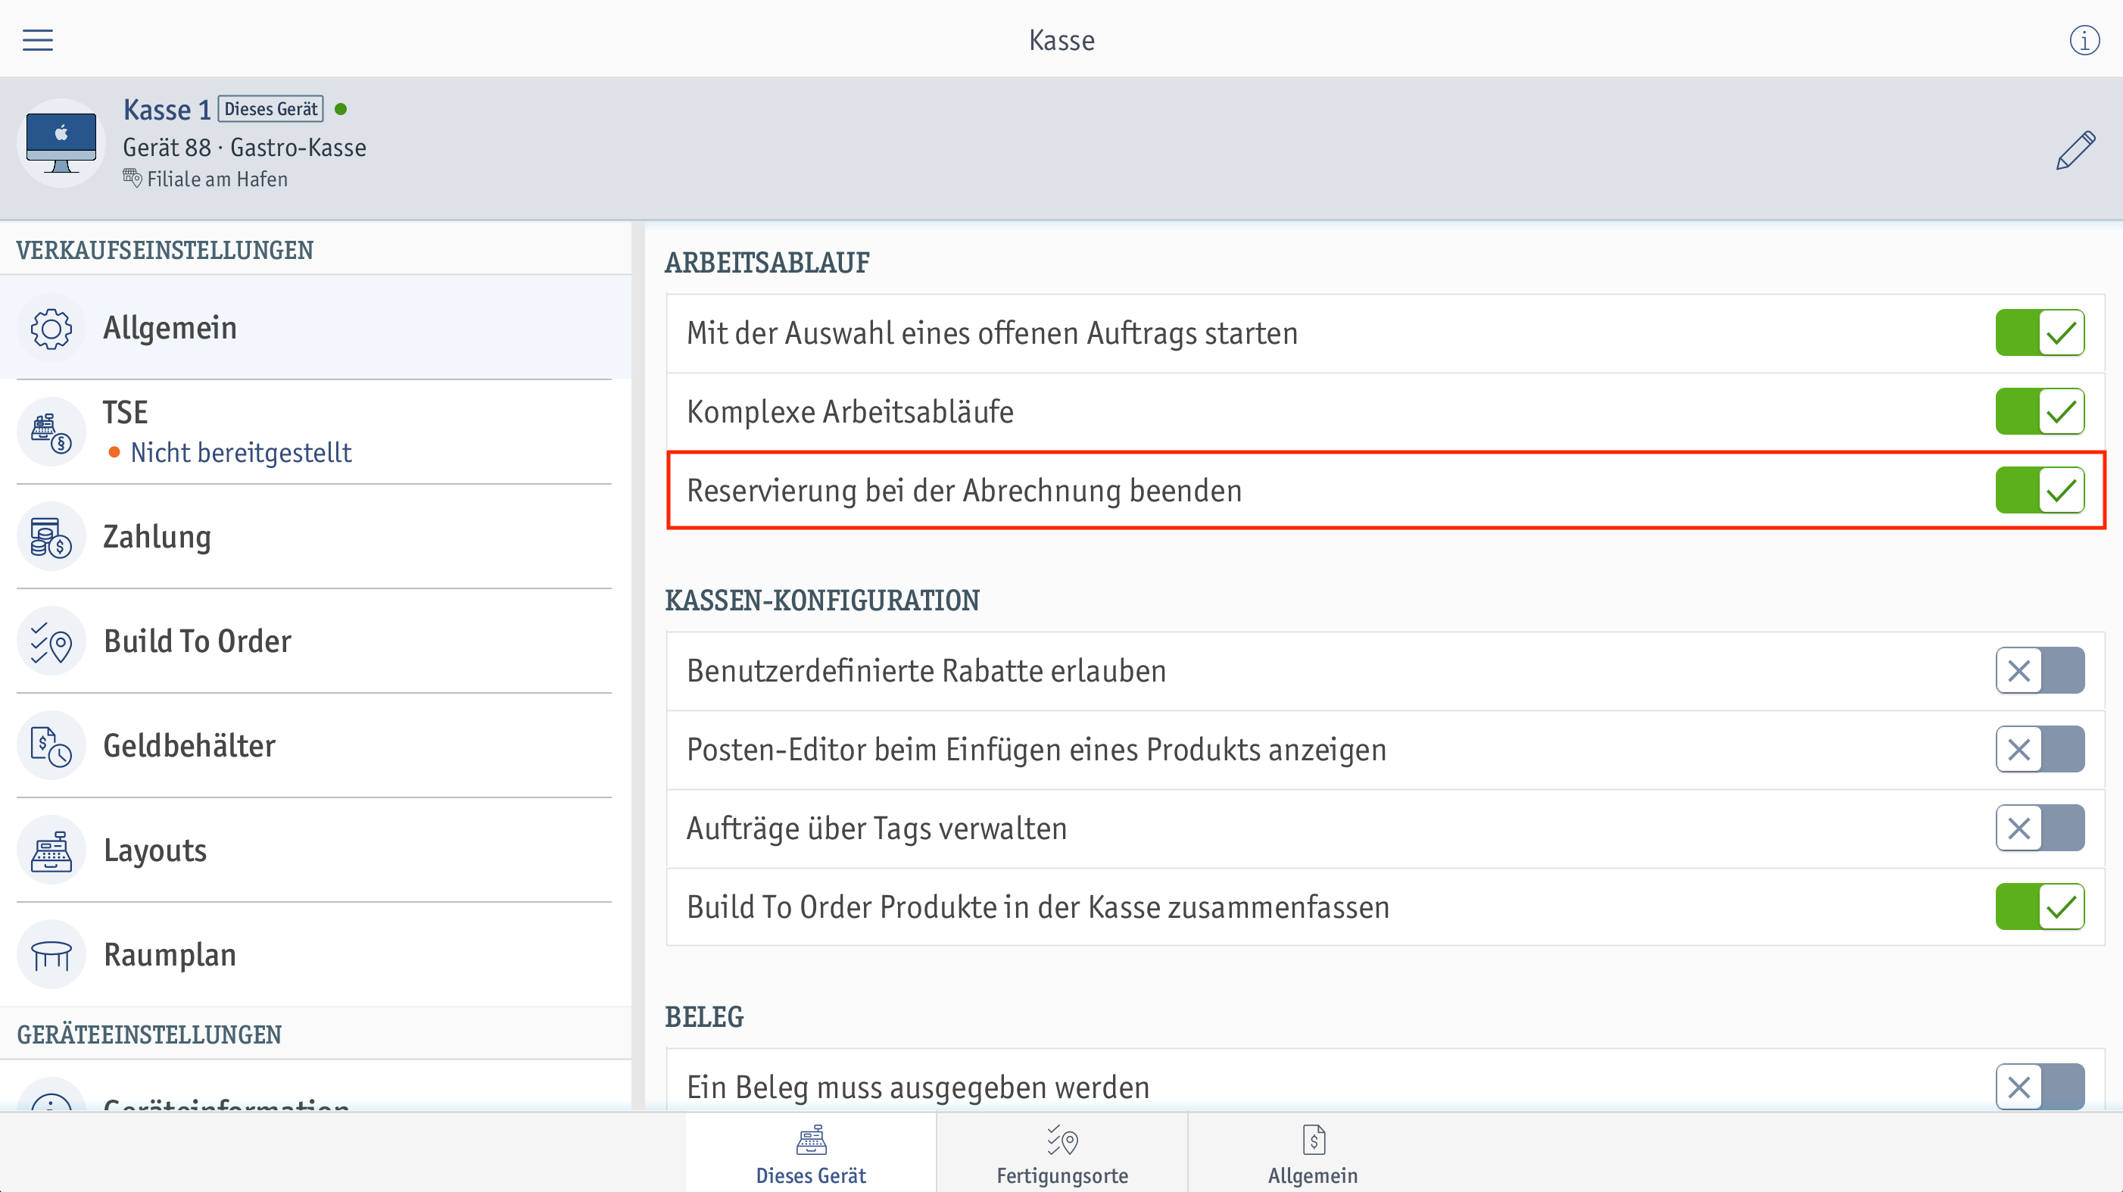Image resolution: width=2123 pixels, height=1192 pixels.
Task: Click the Geldbehälter document clock icon
Action: pos(51,746)
